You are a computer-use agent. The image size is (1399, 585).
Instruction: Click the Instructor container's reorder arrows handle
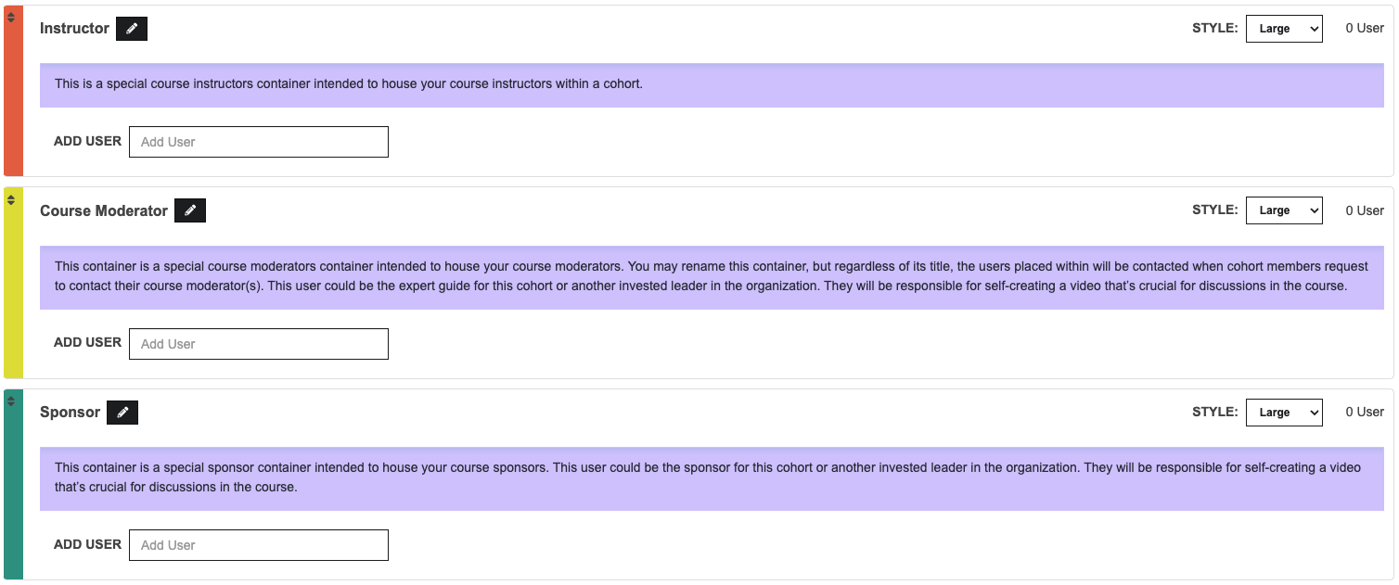tap(11, 17)
